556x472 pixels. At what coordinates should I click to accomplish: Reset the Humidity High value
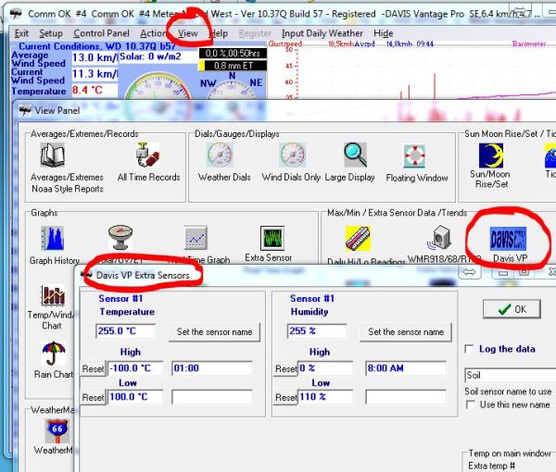(286, 368)
